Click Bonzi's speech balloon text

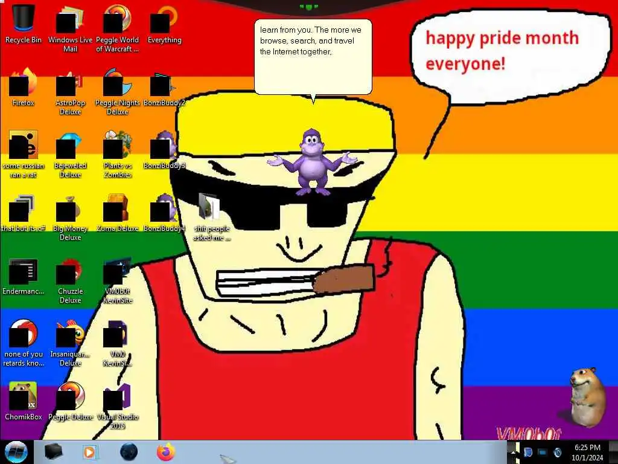point(311,40)
